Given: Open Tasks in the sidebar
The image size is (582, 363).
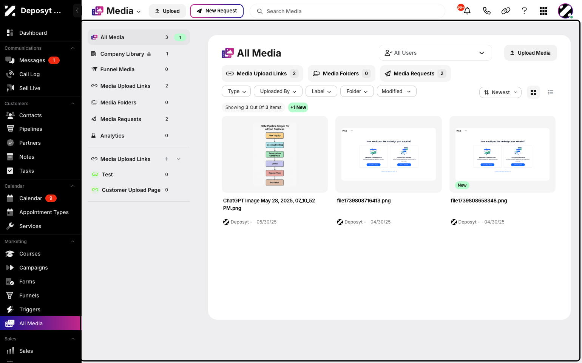Looking at the screenshot, I should coord(40,171).
